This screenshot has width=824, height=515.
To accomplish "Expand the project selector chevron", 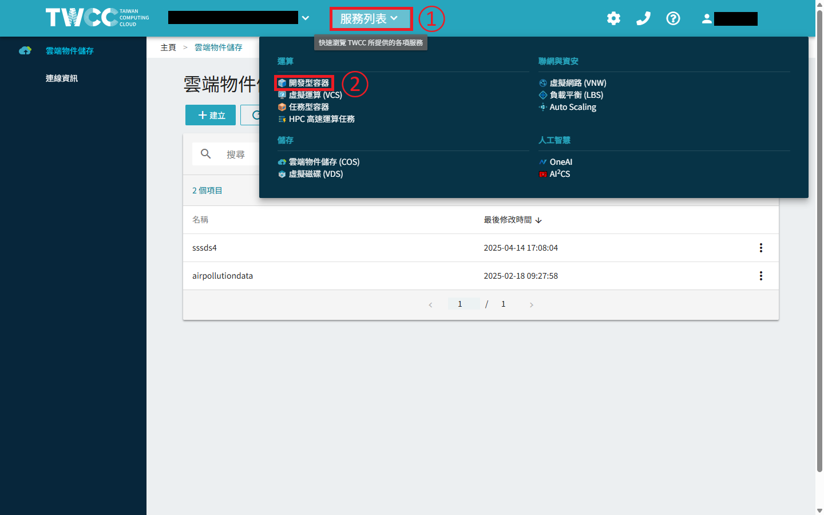I will [x=306, y=18].
